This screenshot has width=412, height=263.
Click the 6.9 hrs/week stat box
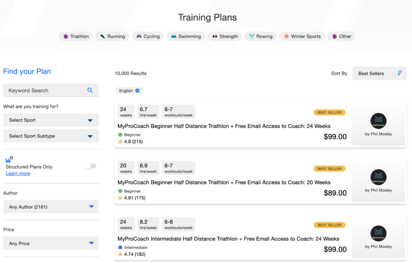tap(148, 168)
